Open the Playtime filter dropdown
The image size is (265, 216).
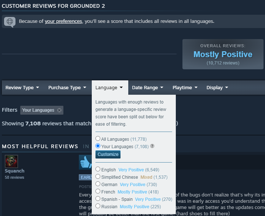click(185, 88)
